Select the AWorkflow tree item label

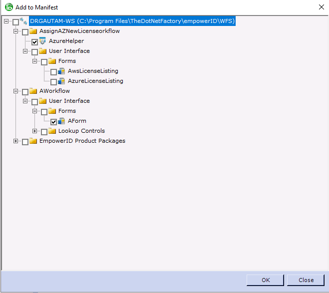point(54,91)
